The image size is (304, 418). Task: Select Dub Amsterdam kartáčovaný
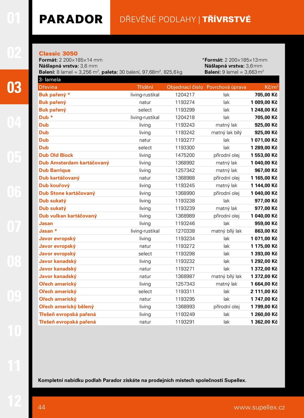coord(74,163)
